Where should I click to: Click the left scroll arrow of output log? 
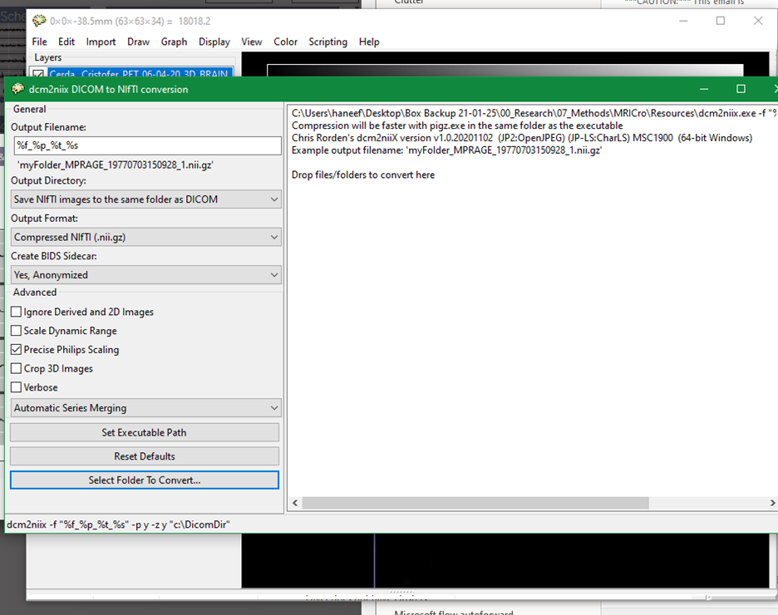coord(295,503)
